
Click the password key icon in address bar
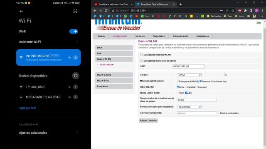tap(222, 10)
